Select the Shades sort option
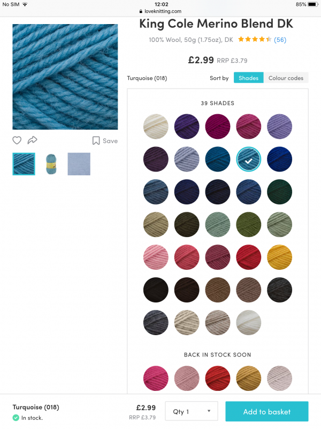The height and width of the screenshot is (429, 321). point(248,78)
